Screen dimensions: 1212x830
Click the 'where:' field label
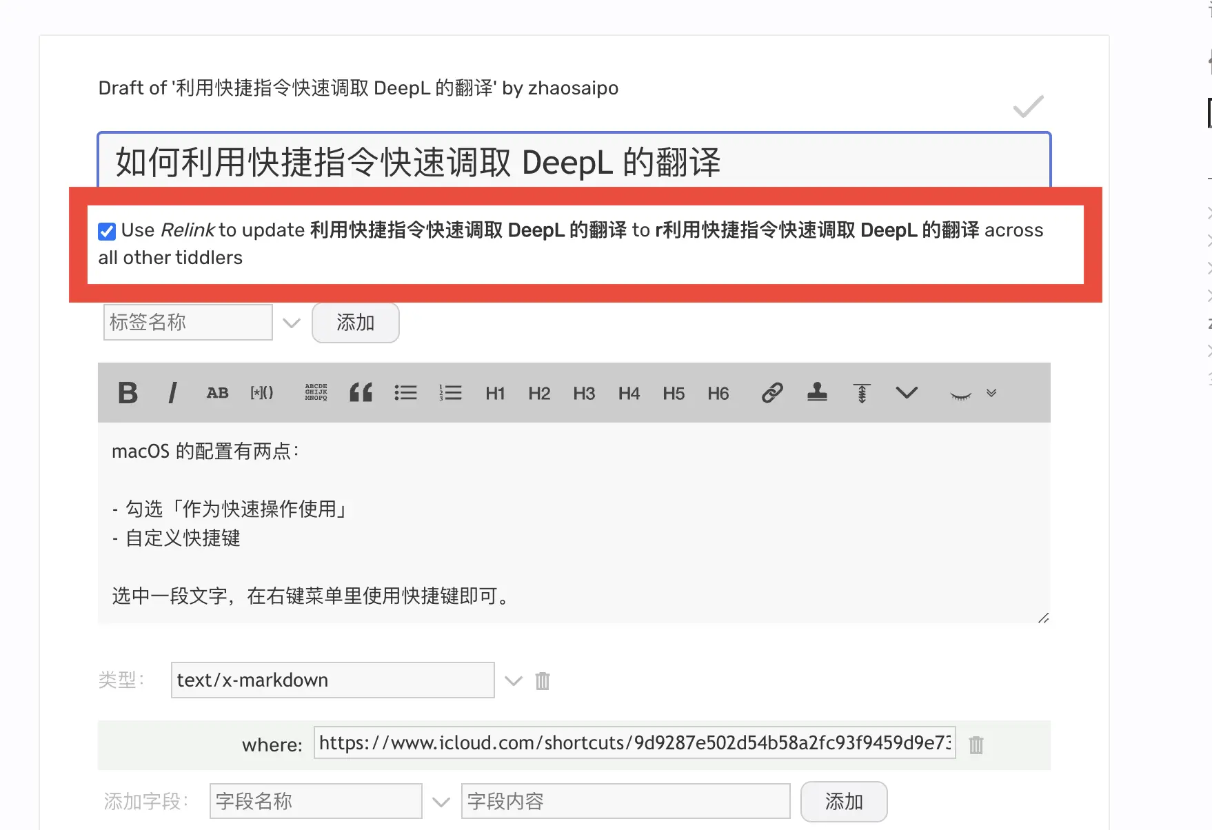tap(272, 745)
